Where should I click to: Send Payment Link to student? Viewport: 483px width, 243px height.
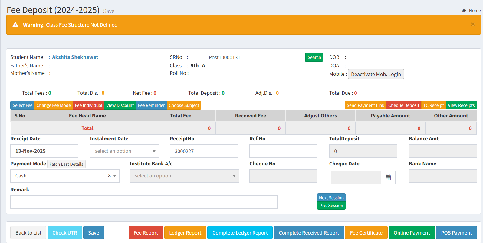click(x=365, y=105)
